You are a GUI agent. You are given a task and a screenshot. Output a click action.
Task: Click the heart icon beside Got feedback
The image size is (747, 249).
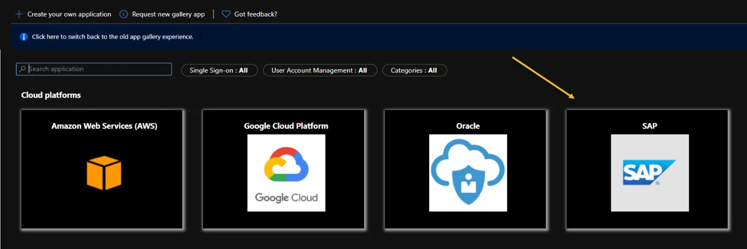[226, 14]
